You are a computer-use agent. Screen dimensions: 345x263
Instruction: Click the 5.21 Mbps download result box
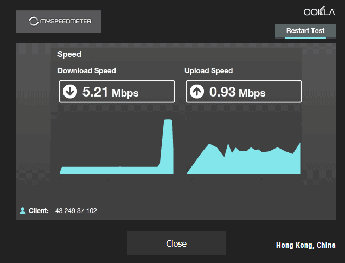(x=117, y=91)
